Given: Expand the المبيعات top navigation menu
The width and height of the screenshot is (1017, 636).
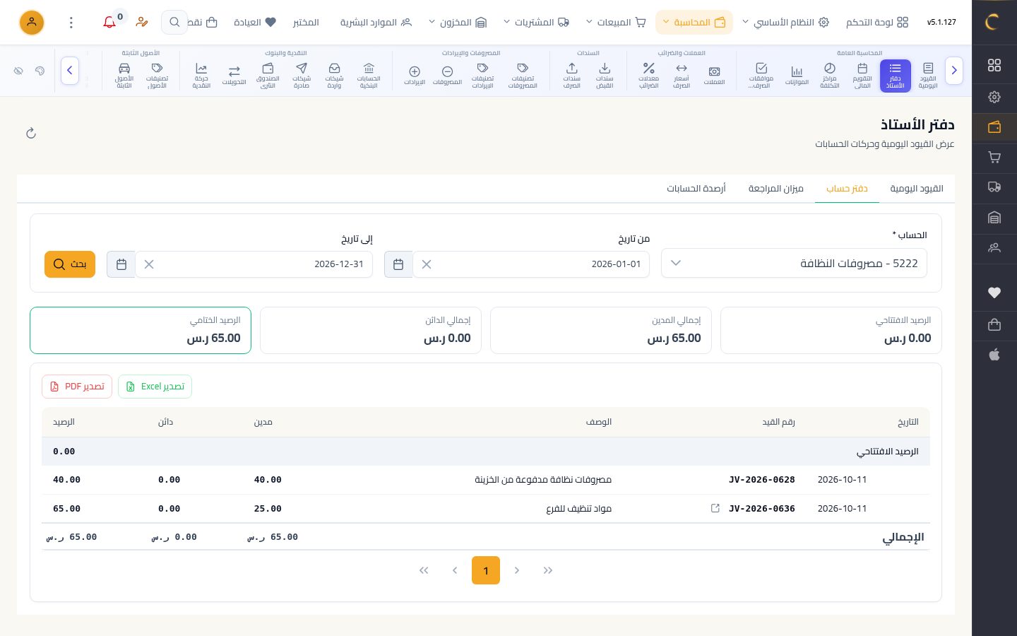Looking at the screenshot, I should (x=616, y=23).
